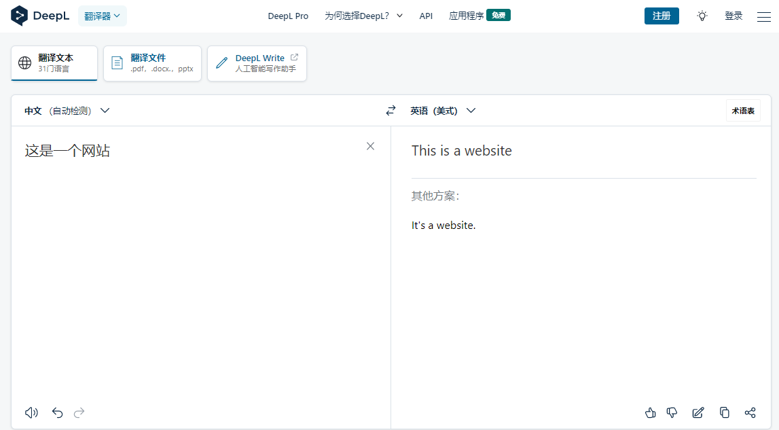Viewport: 779px width, 430px height.
Task: Click the DeepL logo
Action: pos(40,16)
